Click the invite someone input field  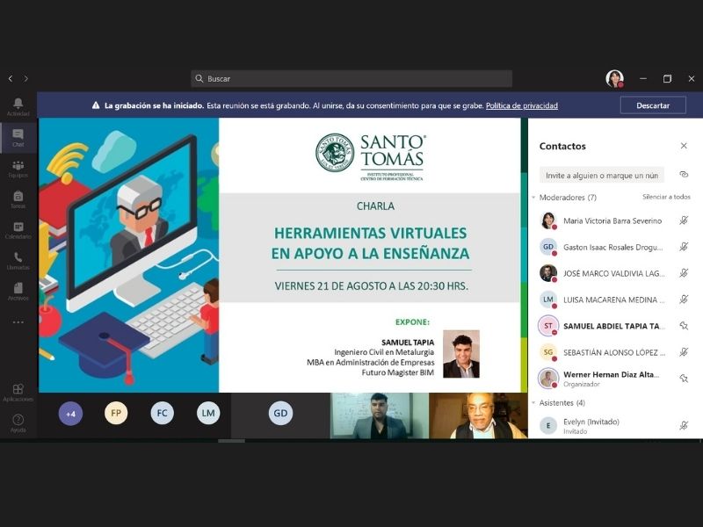[x=602, y=175]
